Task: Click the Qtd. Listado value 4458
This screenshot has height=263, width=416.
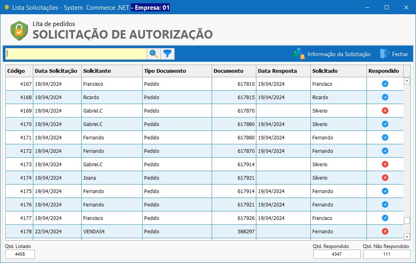Action: point(20,254)
